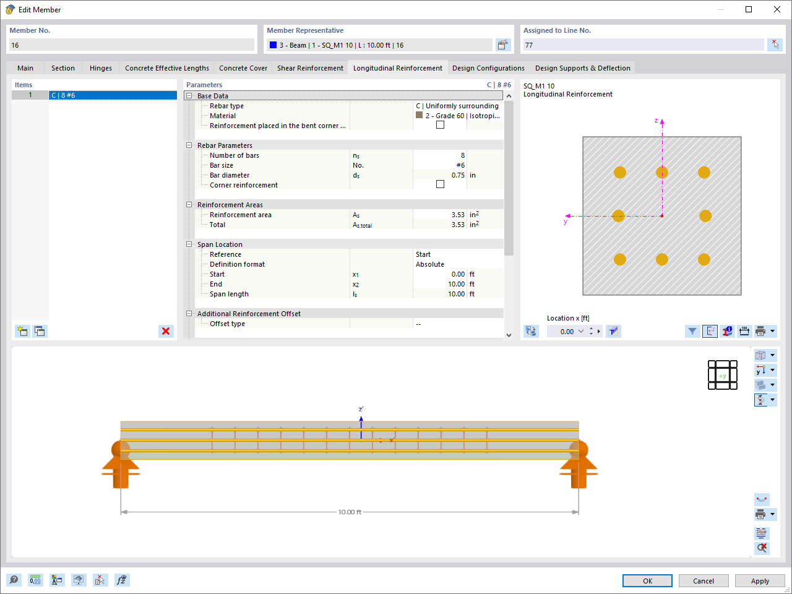792x594 pixels.
Task: Reset the zoom in the member view
Action: [762, 548]
